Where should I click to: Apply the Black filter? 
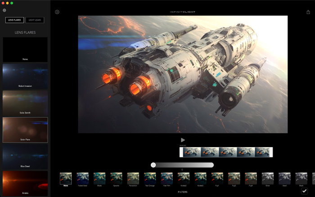tap(301, 178)
